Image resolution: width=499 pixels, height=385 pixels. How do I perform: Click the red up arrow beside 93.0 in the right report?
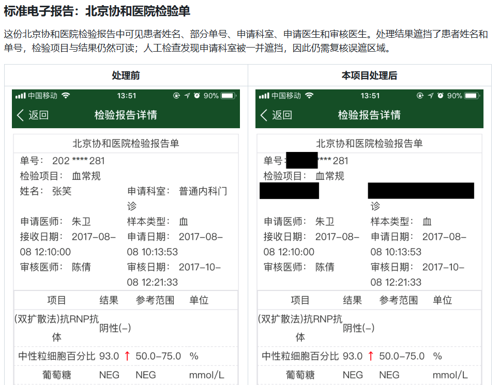click(x=371, y=356)
